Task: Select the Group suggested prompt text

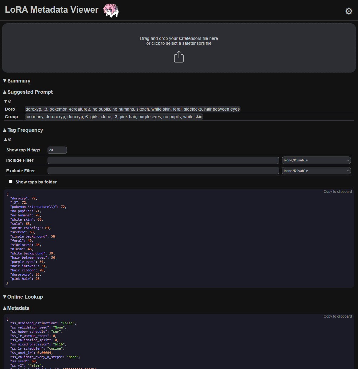Action: pos(114,117)
